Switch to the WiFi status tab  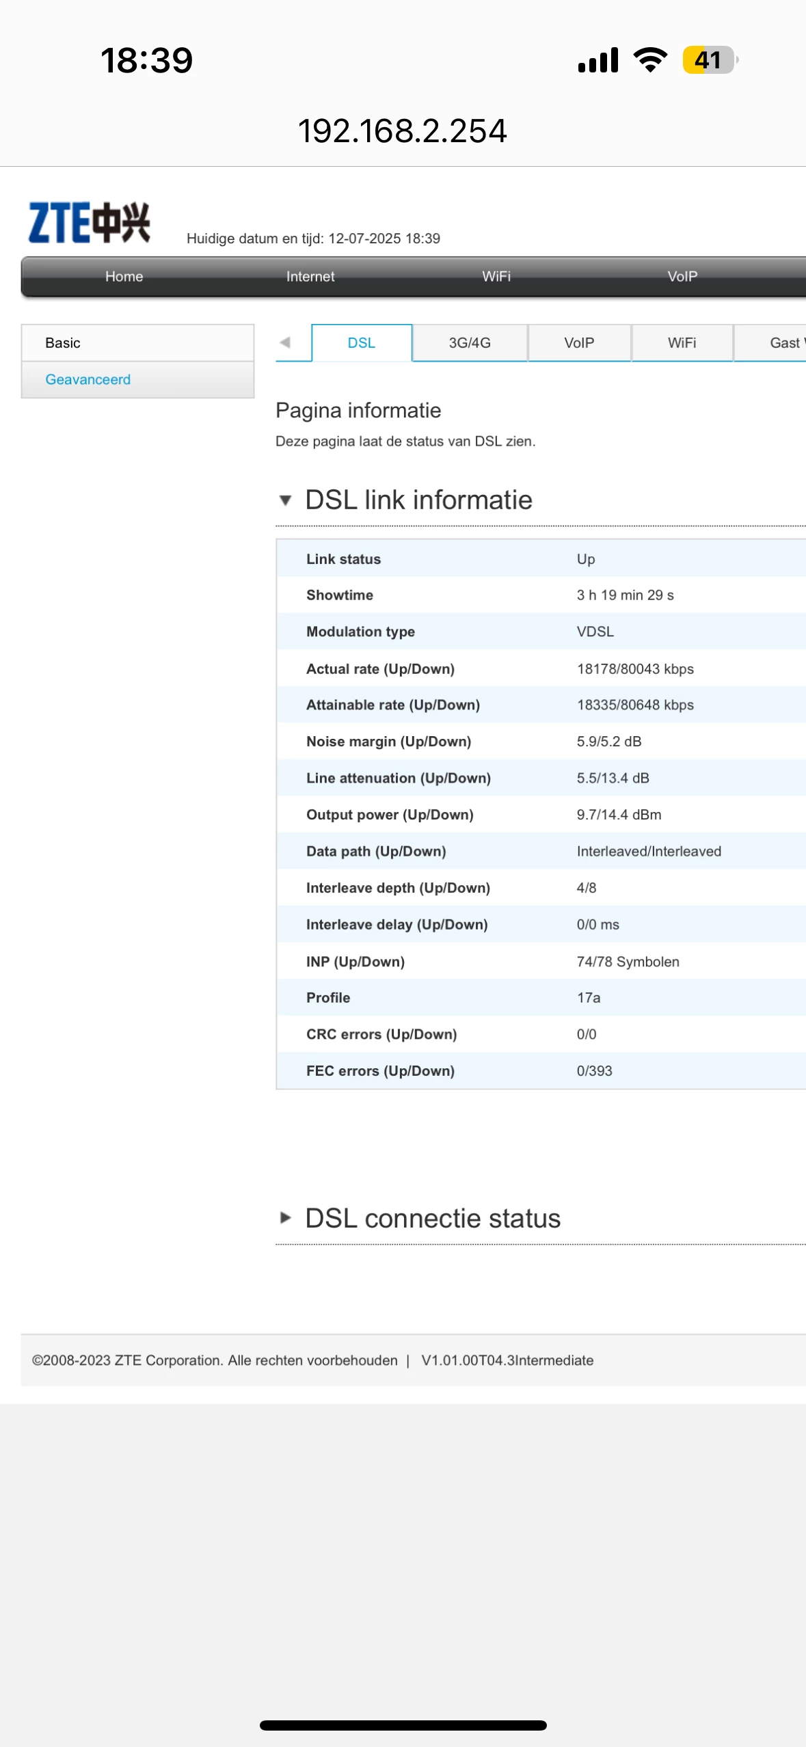pyautogui.click(x=682, y=342)
